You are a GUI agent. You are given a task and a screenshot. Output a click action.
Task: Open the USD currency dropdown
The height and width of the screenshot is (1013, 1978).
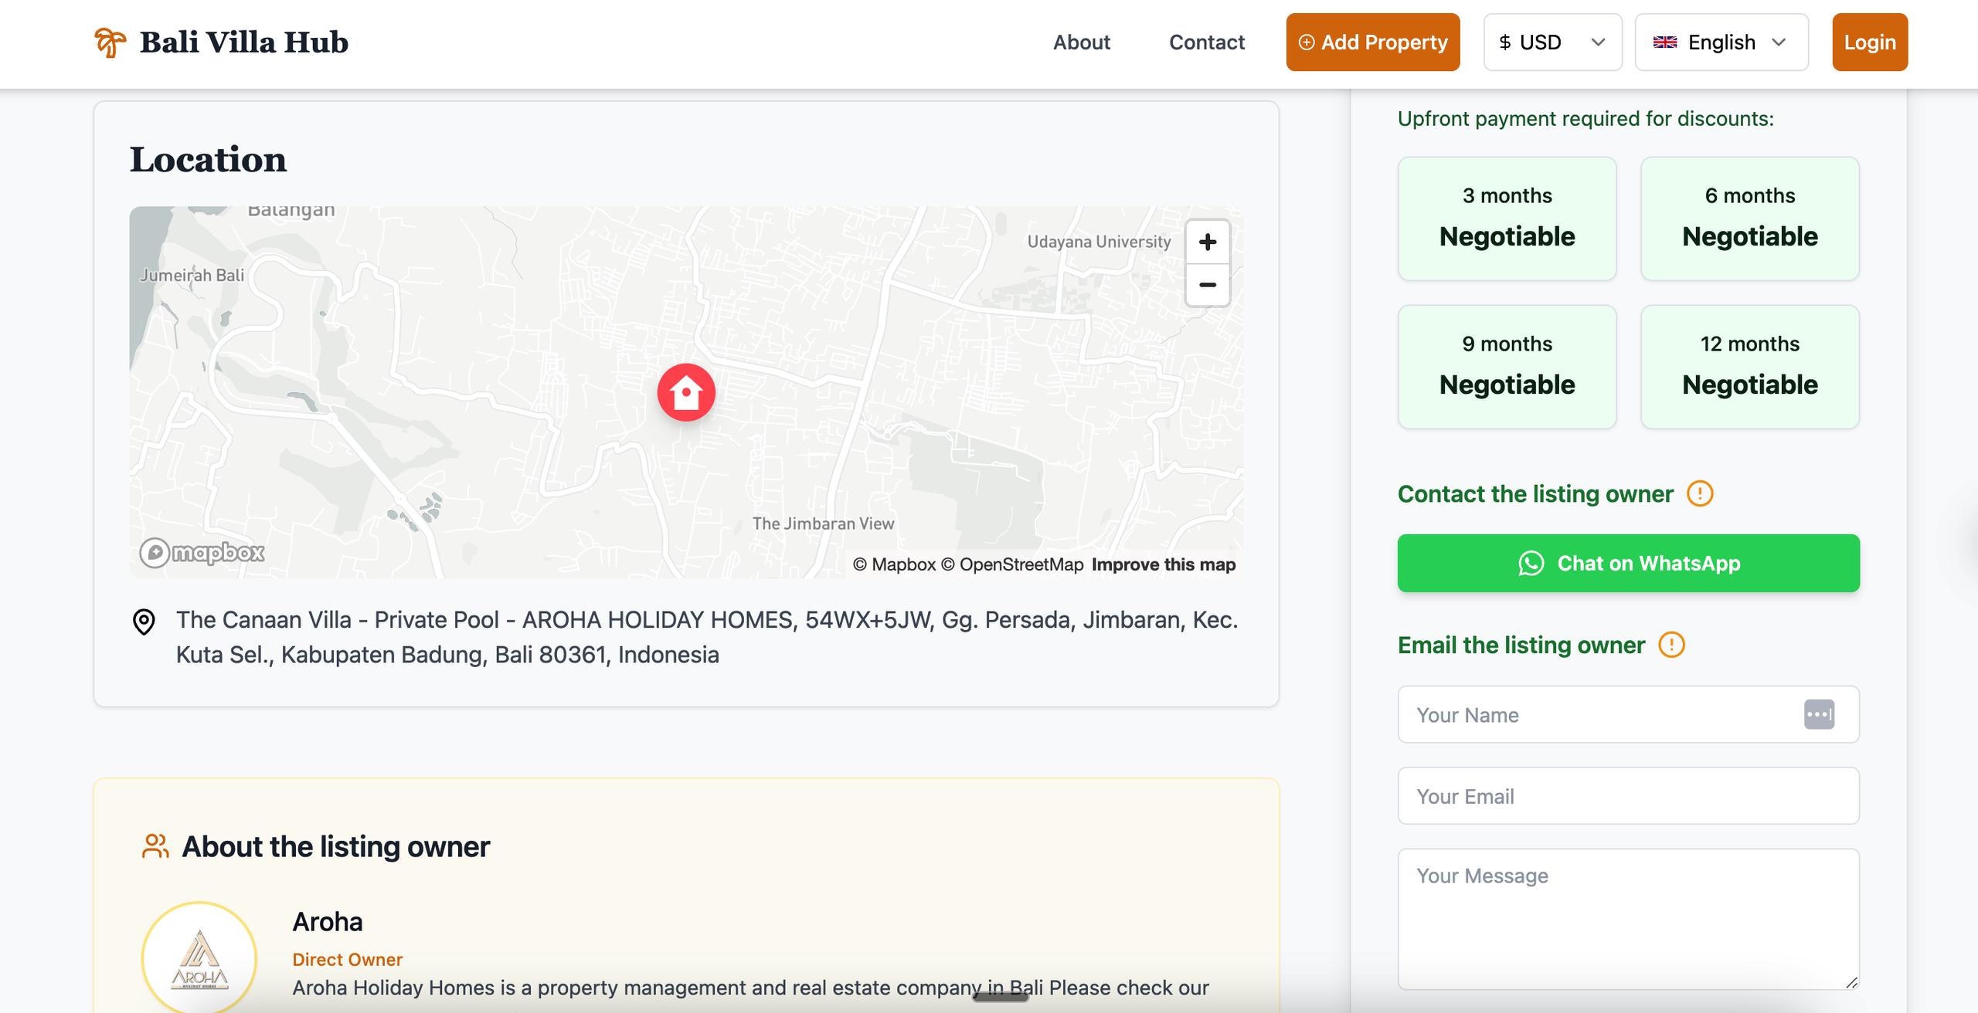(x=1552, y=42)
